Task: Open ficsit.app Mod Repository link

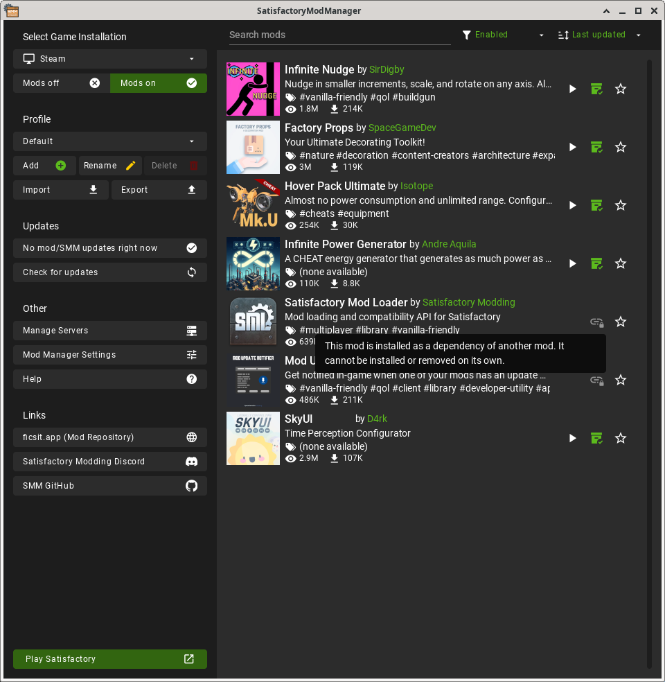Action: (x=110, y=437)
